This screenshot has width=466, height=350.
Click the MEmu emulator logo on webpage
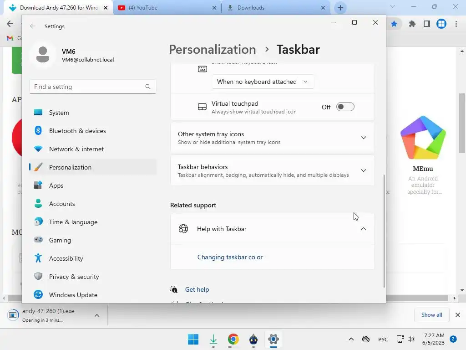click(x=423, y=138)
